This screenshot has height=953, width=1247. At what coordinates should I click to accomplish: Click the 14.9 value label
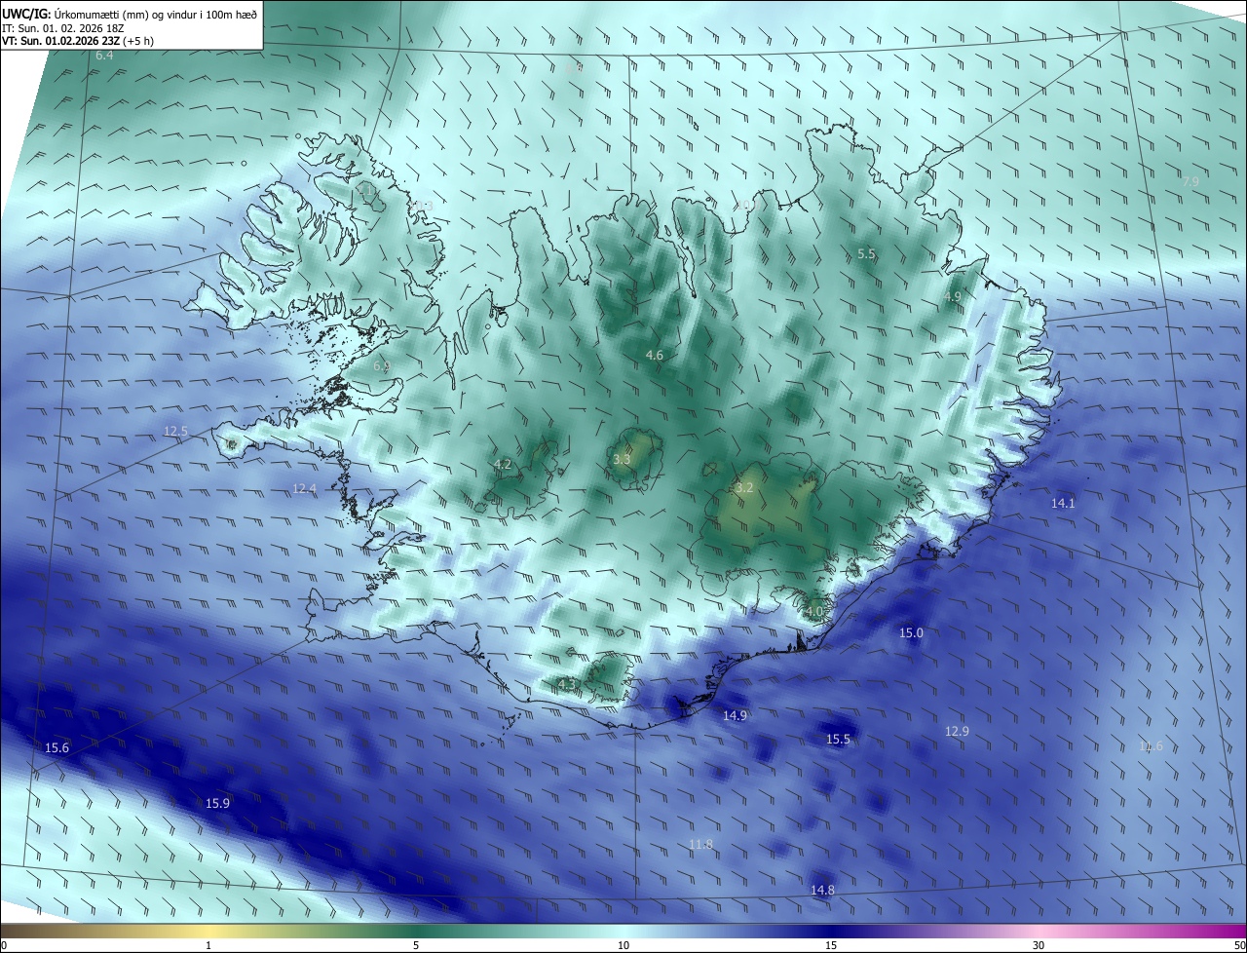click(x=735, y=716)
